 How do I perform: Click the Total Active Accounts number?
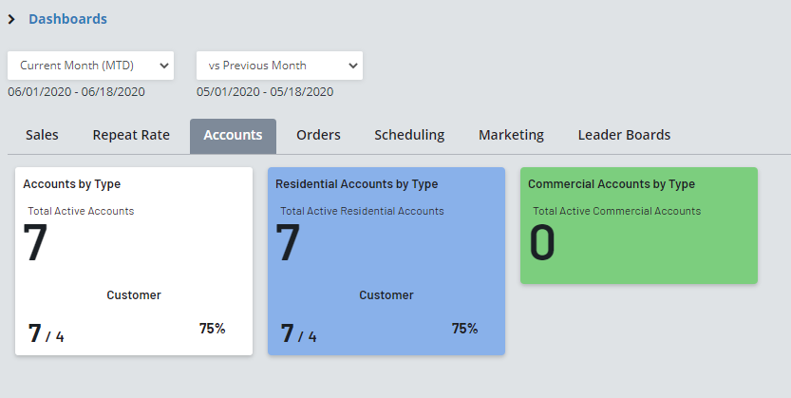tap(36, 243)
